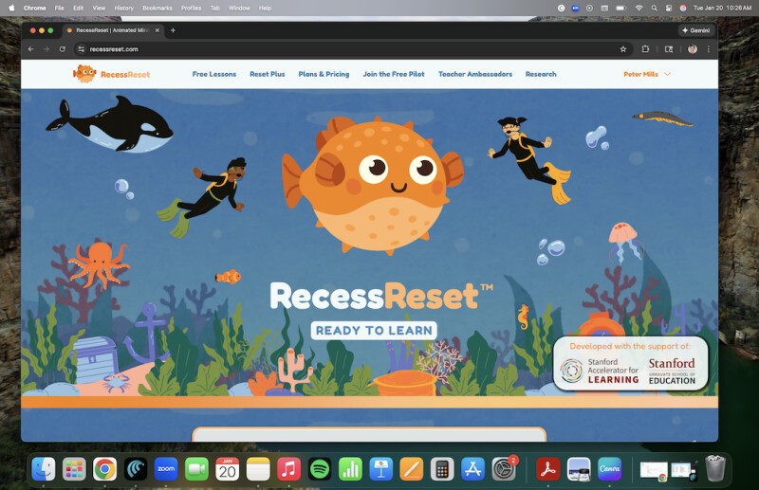Click the RecessReset pufferfish logo in header
The height and width of the screenshot is (490, 759).
pyautogui.click(x=111, y=74)
